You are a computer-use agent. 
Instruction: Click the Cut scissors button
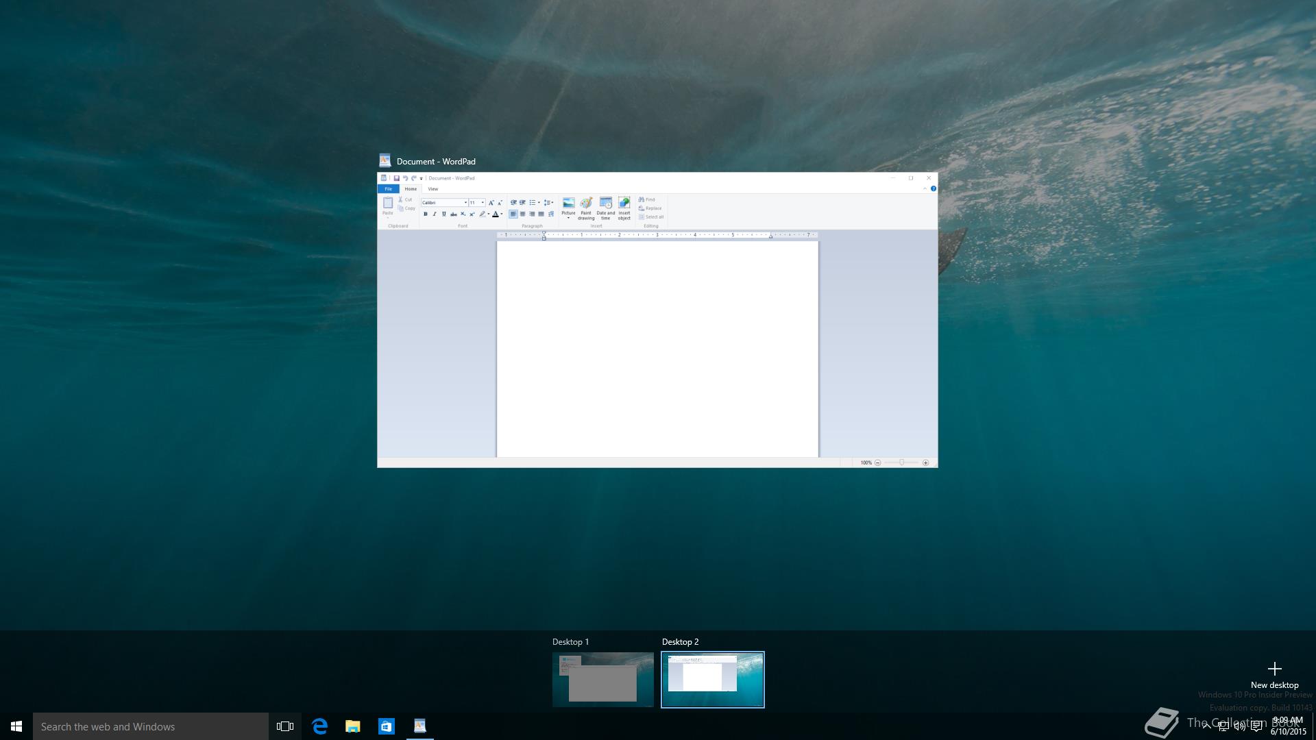pyautogui.click(x=405, y=199)
